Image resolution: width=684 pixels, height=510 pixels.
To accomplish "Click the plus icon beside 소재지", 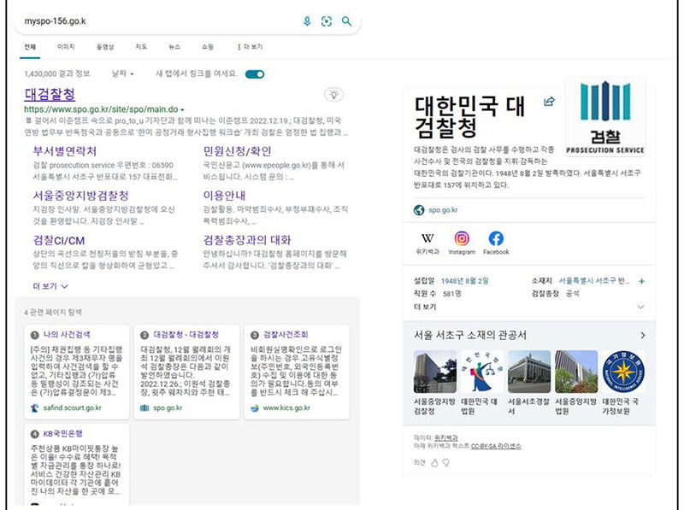I will click(x=642, y=281).
